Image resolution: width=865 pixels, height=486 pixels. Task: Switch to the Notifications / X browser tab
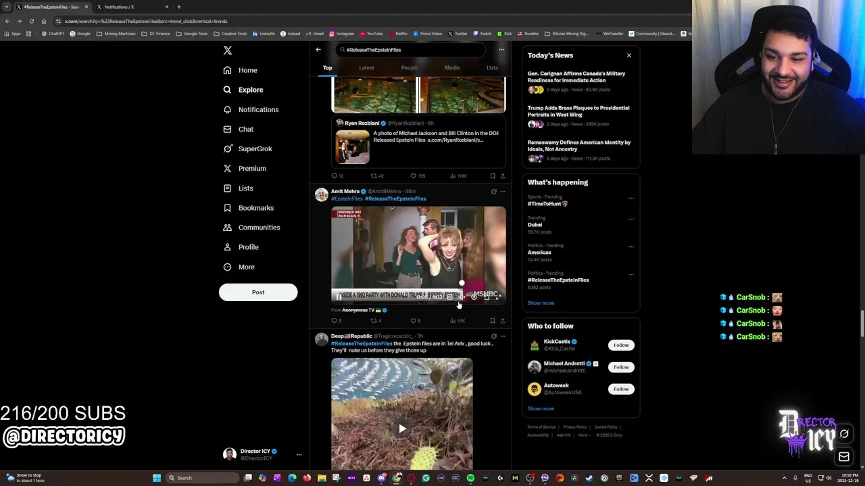click(x=132, y=7)
